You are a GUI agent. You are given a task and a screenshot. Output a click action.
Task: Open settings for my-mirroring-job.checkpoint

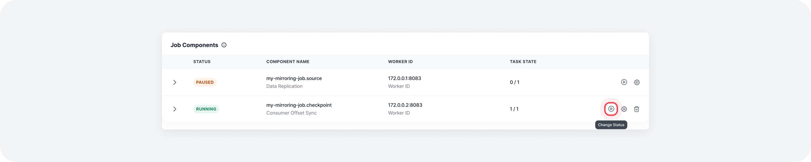624,109
